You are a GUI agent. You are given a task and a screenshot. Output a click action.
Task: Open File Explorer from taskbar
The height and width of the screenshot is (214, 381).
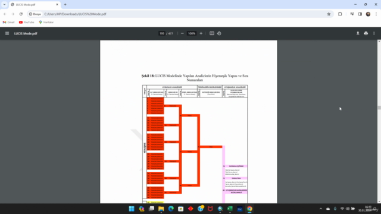tap(161, 209)
